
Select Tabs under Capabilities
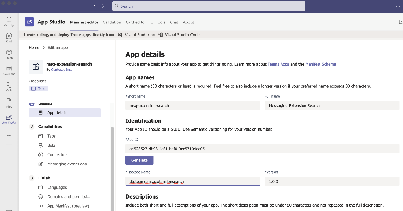pyautogui.click(x=51, y=136)
